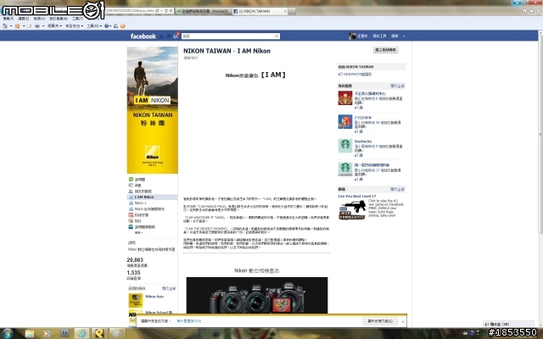Select the friend activity sidebar item
Screen dimensions: 543x339
140,191
